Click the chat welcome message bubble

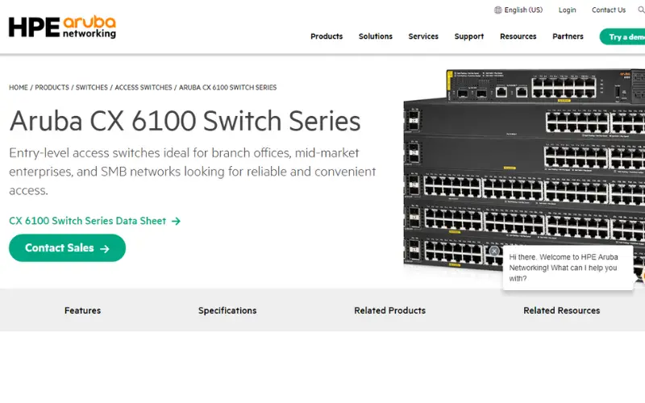(x=568, y=268)
